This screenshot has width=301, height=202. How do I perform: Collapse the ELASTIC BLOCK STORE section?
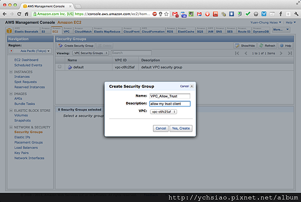point(11,110)
